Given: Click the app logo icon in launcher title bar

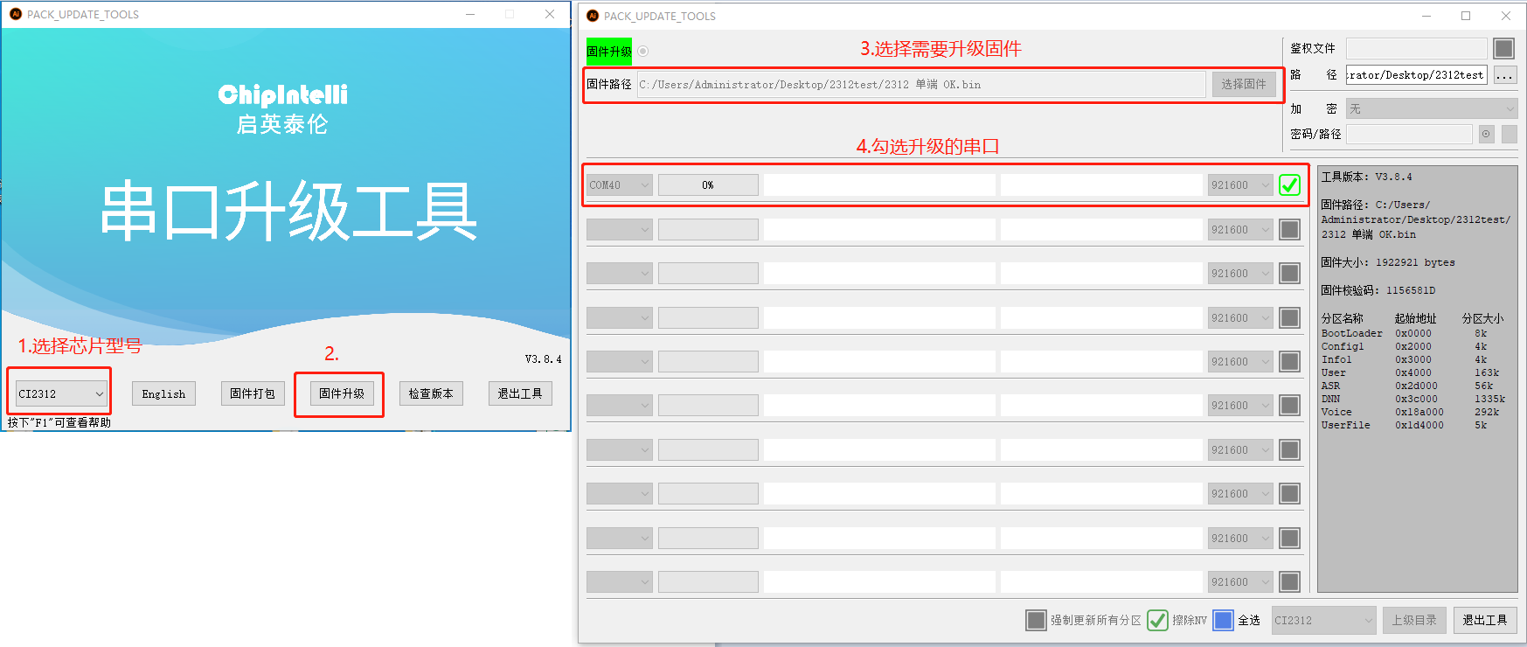Looking at the screenshot, I should 15,14.
